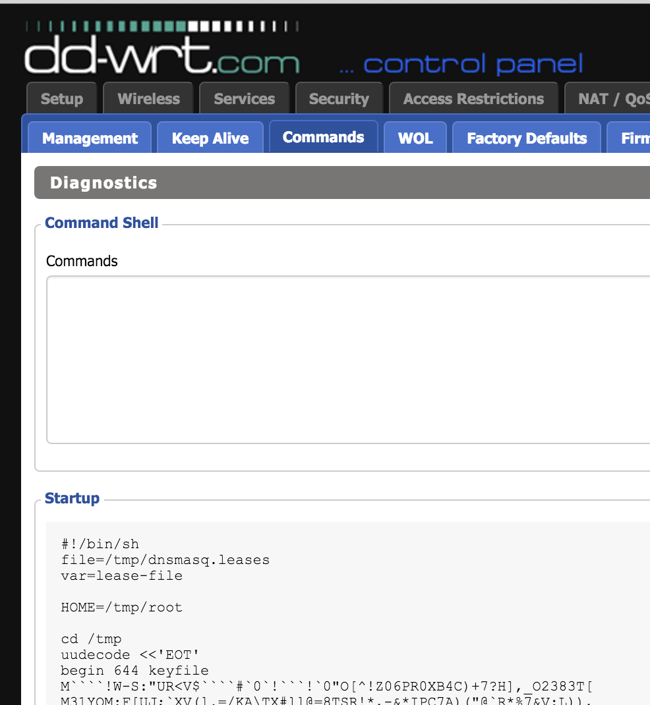The height and width of the screenshot is (705, 650).
Task: Open the Setup tab
Action: click(x=62, y=98)
